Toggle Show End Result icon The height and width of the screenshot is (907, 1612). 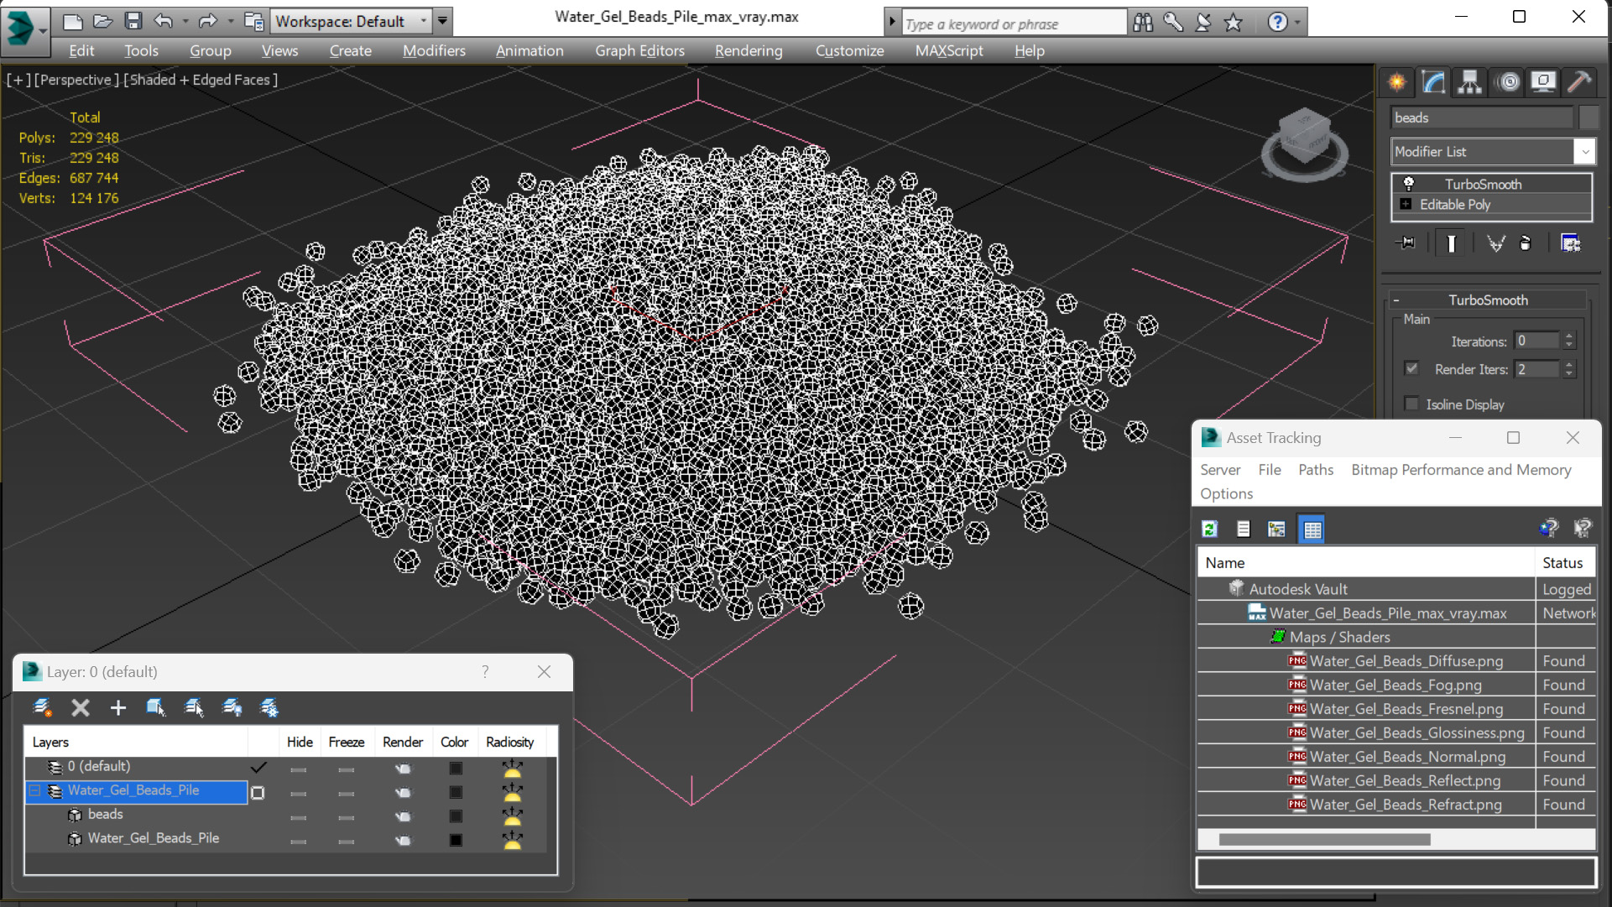click(x=1451, y=243)
